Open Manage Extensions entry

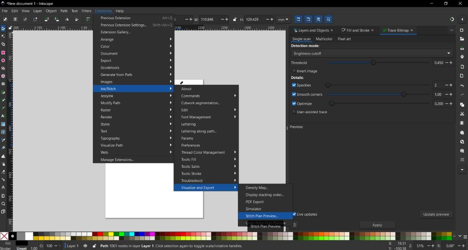coord(134,160)
